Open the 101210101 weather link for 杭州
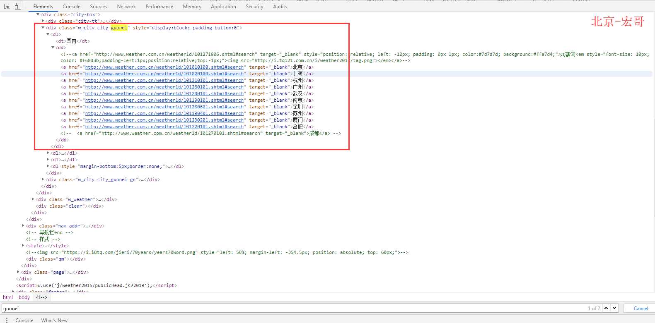 point(164,81)
